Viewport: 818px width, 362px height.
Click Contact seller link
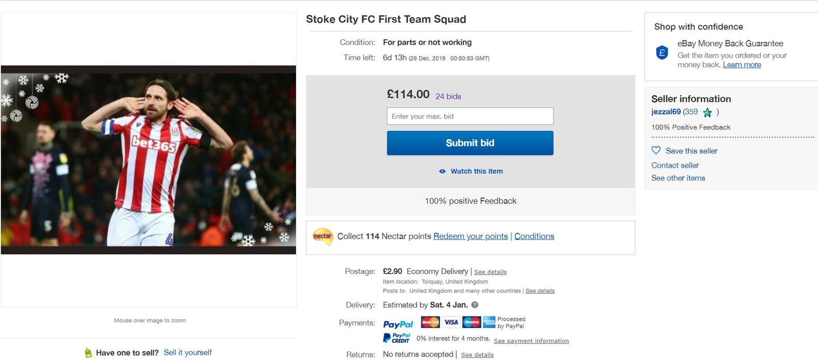[675, 165]
